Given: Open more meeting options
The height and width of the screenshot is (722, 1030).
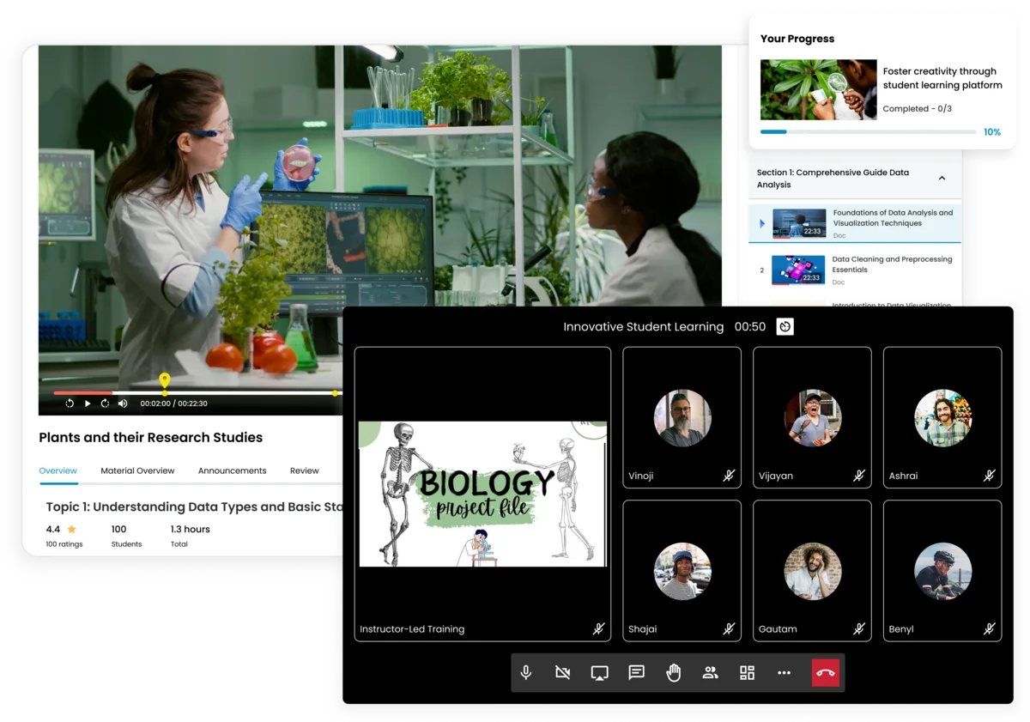Looking at the screenshot, I should (x=784, y=673).
